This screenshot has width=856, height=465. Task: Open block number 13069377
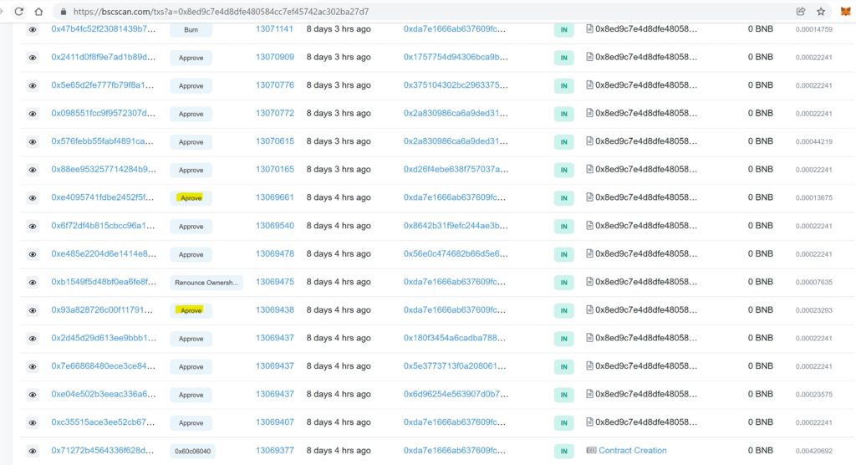[x=274, y=450]
